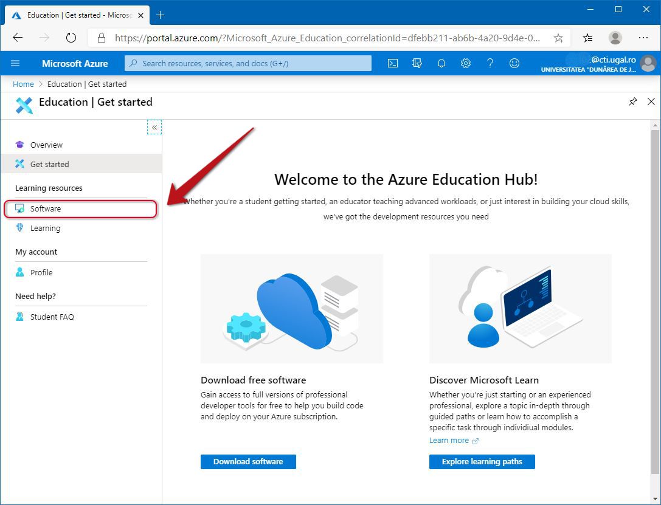Click the 'Welcome to the Azure Education Hub!' title

click(x=406, y=179)
